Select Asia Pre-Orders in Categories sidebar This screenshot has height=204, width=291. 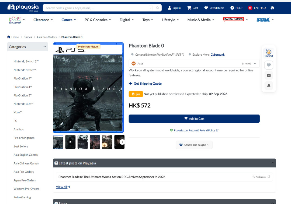(x=23, y=171)
